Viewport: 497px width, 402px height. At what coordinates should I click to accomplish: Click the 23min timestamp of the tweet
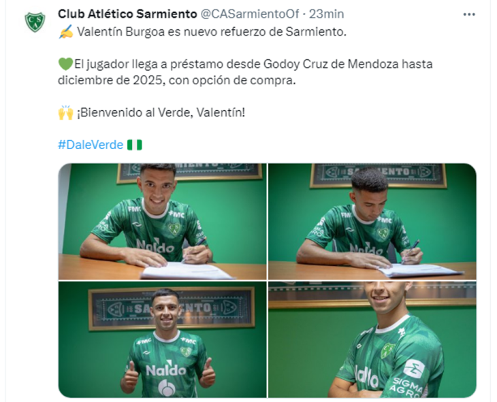click(x=327, y=14)
